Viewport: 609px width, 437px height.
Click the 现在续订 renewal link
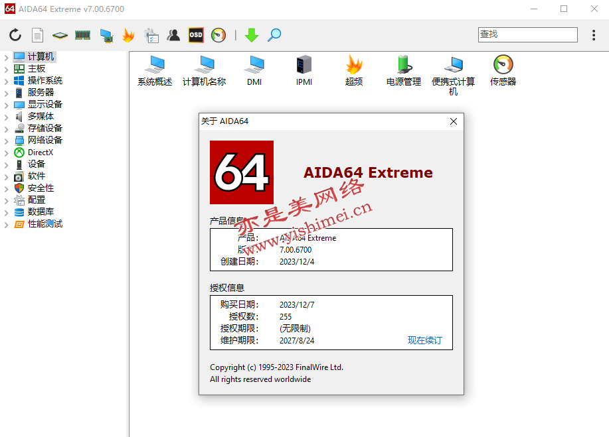[x=425, y=340]
